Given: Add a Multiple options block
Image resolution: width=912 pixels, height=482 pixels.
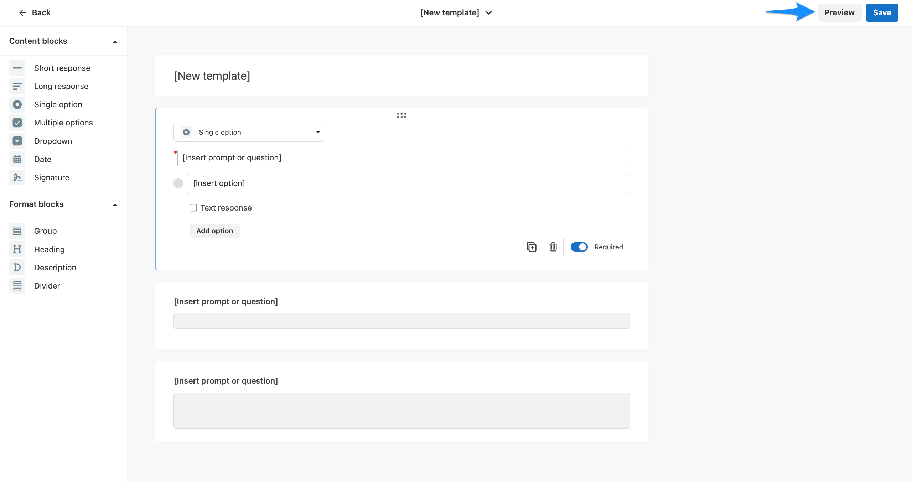Looking at the screenshot, I should [x=63, y=123].
